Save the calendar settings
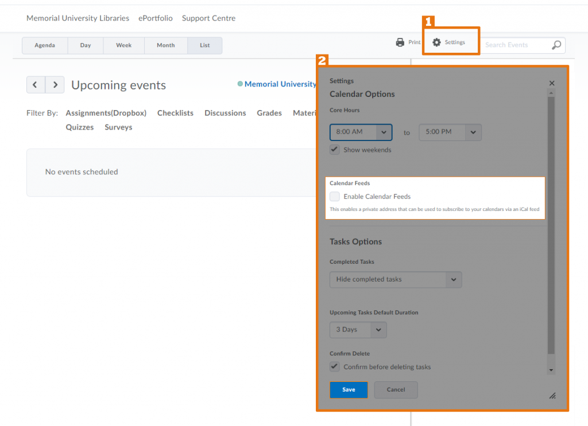Viewport: 588px width, 426px height. coord(349,389)
